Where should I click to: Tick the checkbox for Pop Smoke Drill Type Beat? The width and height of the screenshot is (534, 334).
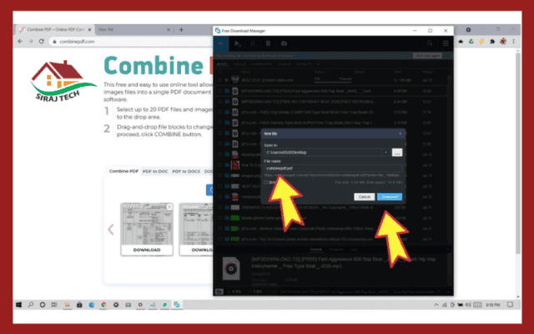pyautogui.click(x=220, y=112)
